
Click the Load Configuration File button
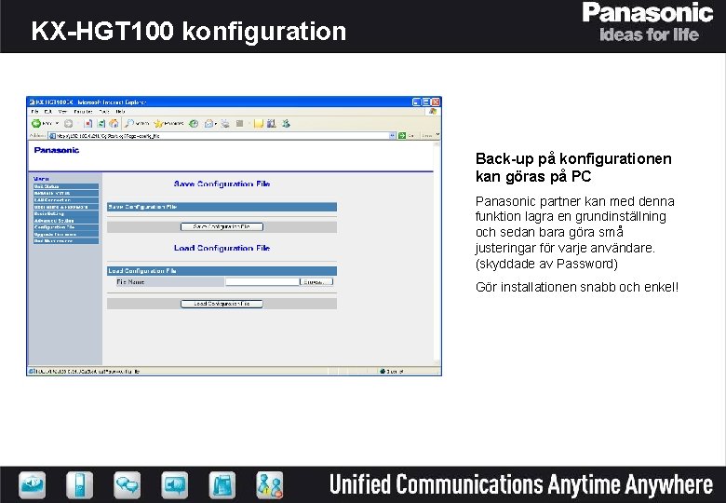point(222,304)
